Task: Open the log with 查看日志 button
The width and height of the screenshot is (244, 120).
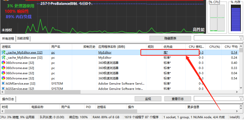Action: [x=177, y=99]
